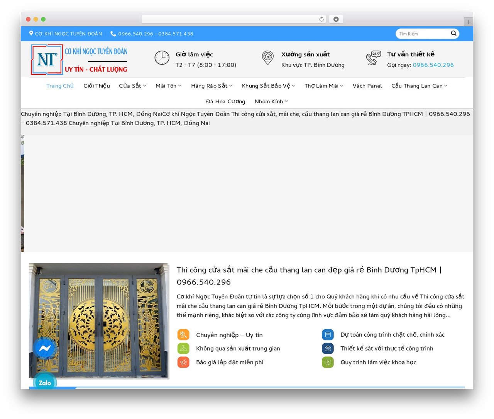Viewport: 494px width, 419px height.
Task: Open the Messenger chat bubble
Action: 45,348
